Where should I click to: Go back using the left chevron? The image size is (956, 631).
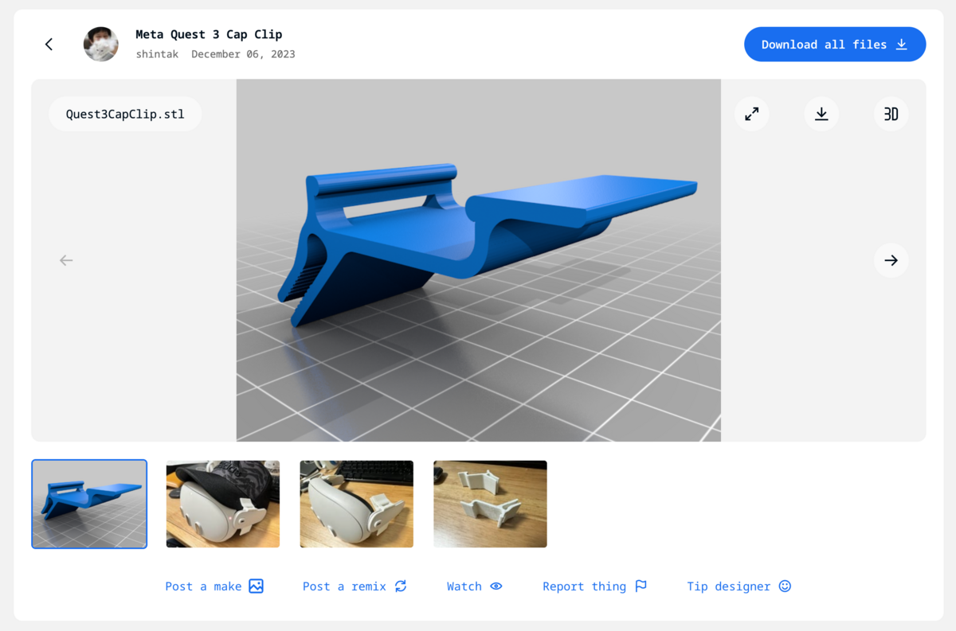tap(49, 45)
